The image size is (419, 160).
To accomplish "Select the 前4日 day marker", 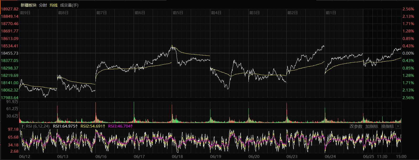I will pyautogui.click(x=216, y=13).
